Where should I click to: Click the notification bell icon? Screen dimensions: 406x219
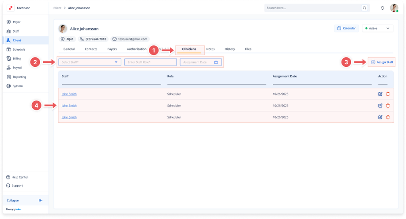point(382,8)
